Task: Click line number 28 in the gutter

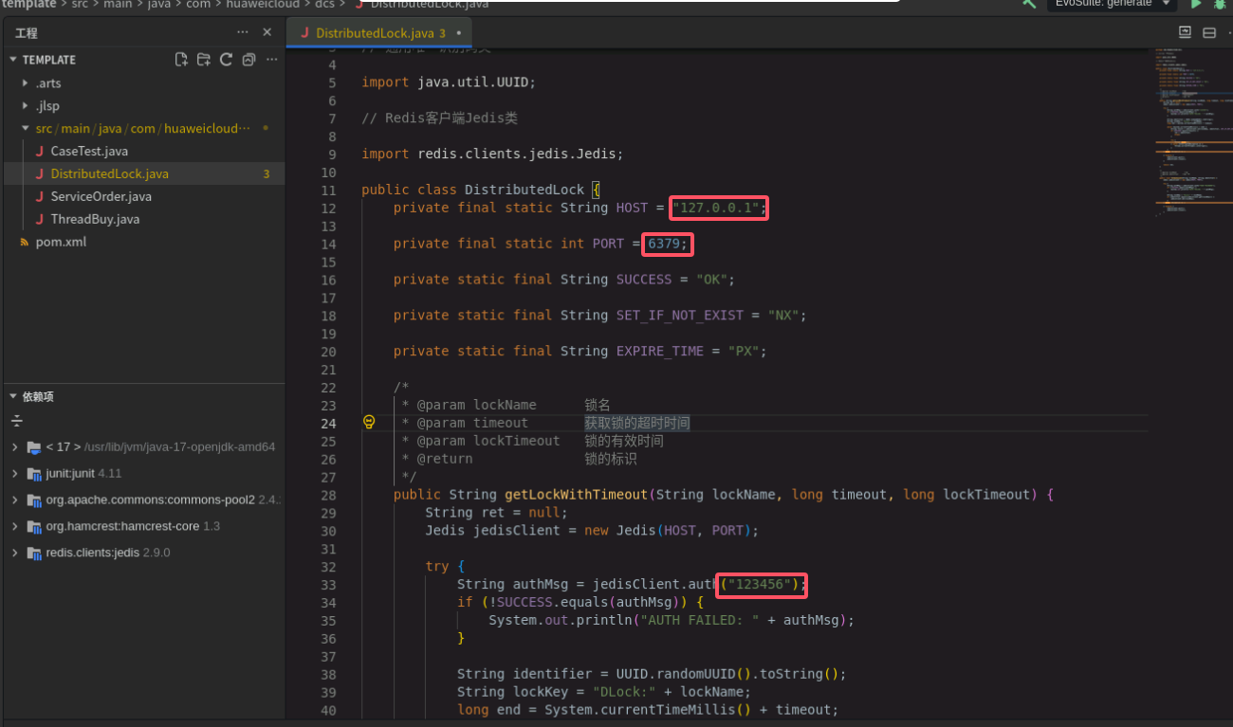Action: click(328, 495)
